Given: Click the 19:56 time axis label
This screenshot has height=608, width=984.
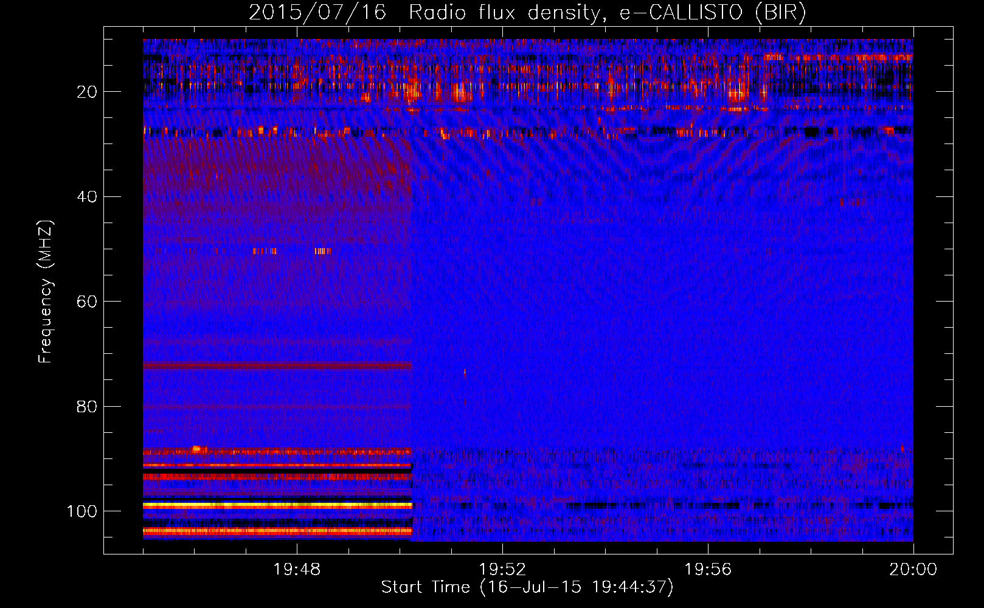Looking at the screenshot, I should tap(708, 570).
